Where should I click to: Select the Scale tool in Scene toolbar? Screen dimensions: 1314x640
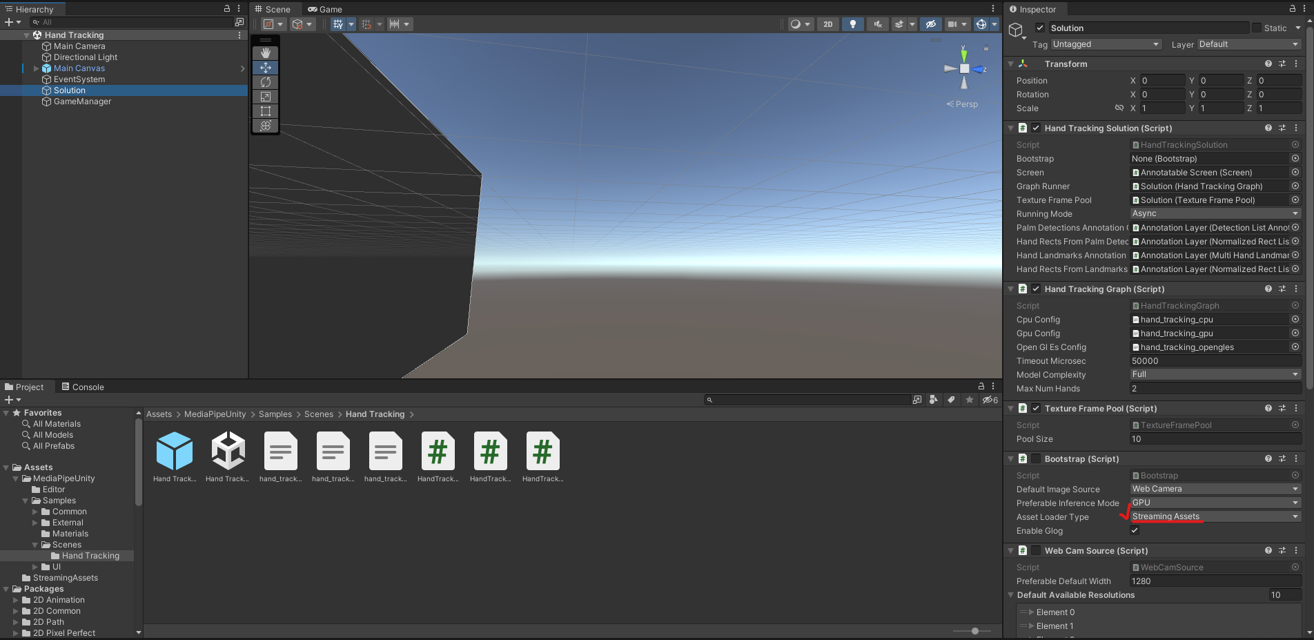266,97
